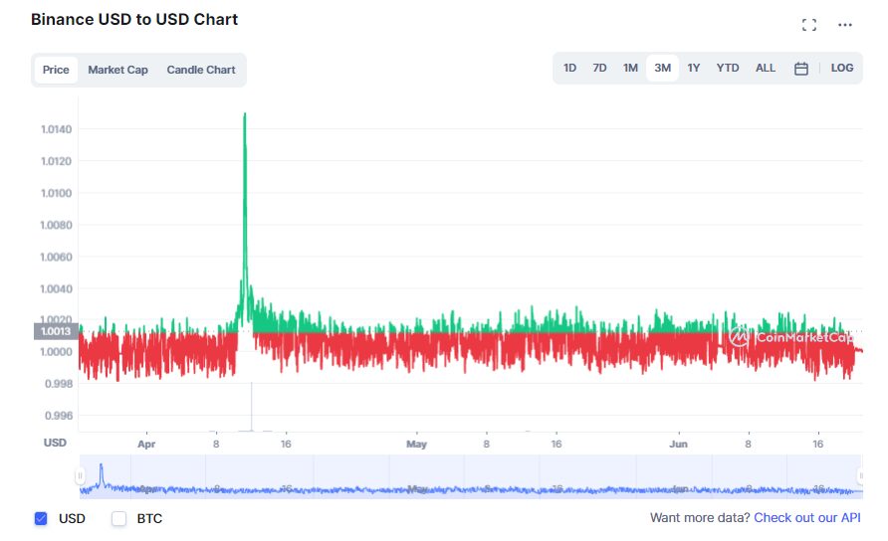Grab the left range slider handle
The height and width of the screenshot is (541, 888).
(x=80, y=476)
